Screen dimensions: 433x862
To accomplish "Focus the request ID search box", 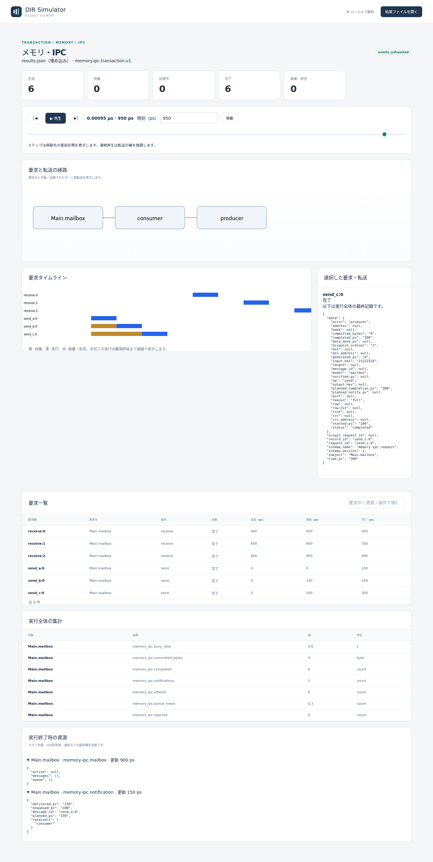I will coord(375,503).
